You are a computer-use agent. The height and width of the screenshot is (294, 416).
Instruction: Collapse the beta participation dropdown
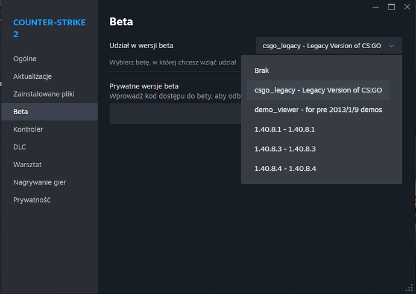329,46
